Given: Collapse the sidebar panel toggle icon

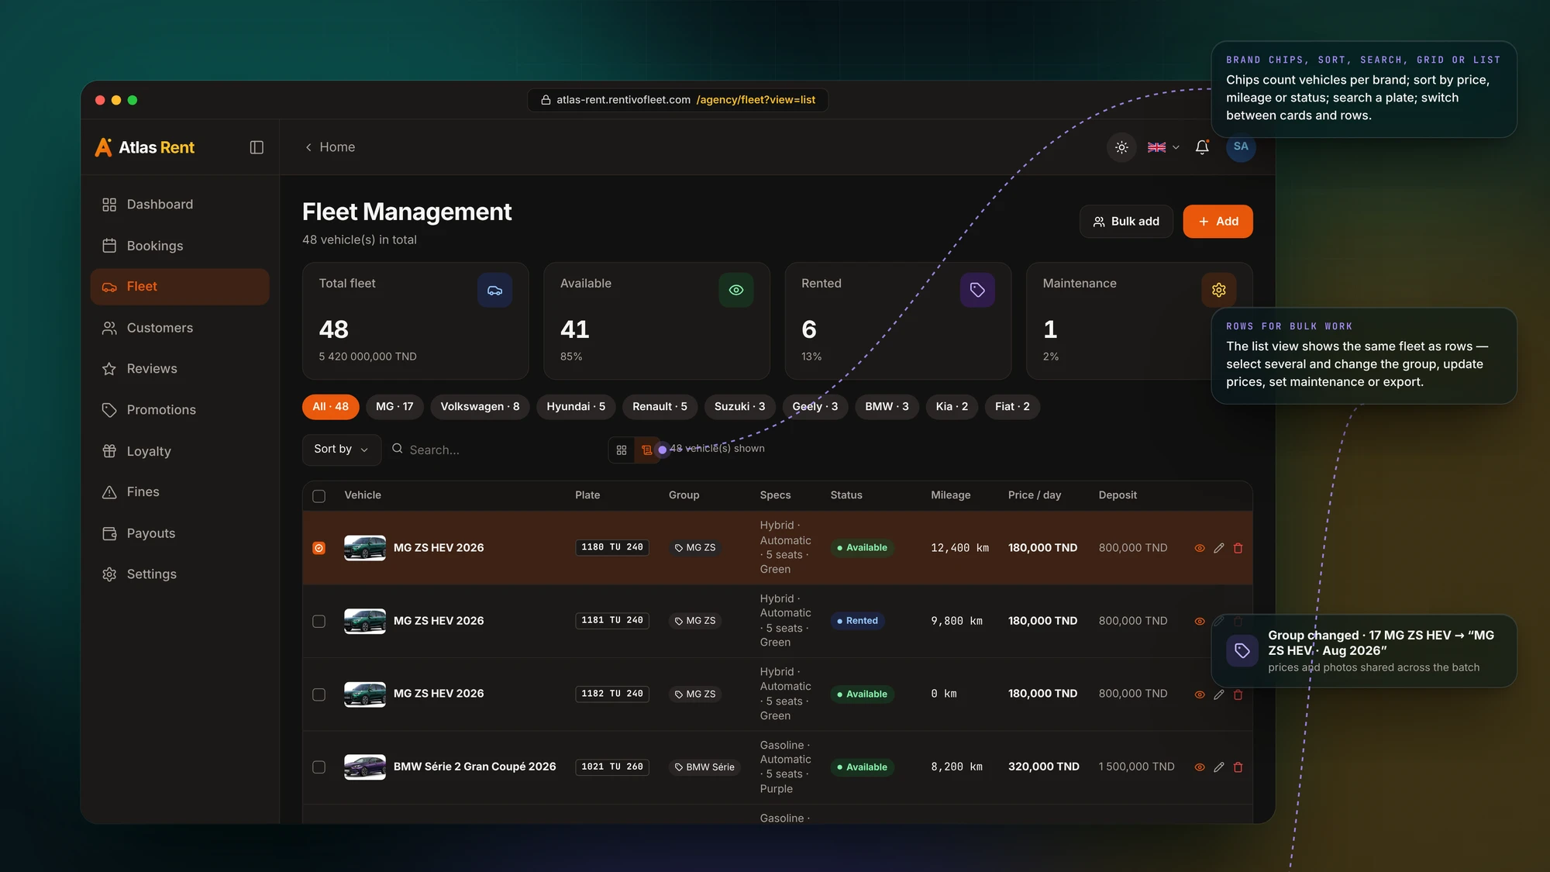Looking at the screenshot, I should 257,147.
